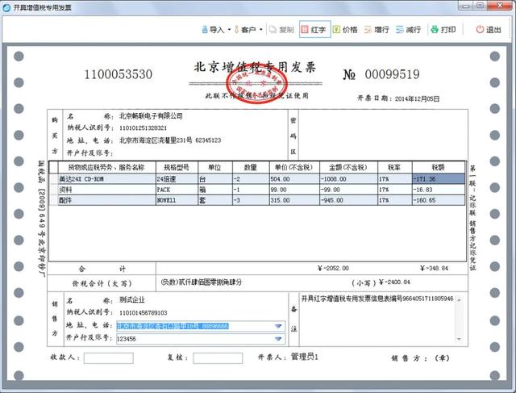Click the spec cell NOWE11
Screen dimensions: 516x393
pyautogui.click(x=177, y=200)
